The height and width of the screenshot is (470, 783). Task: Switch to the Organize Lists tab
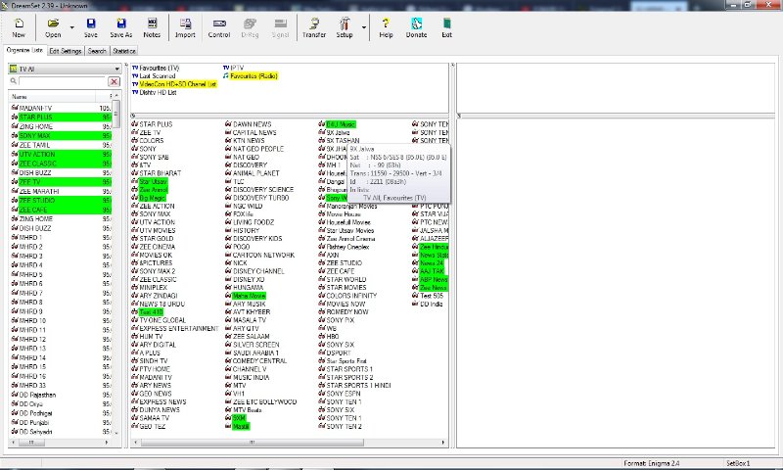tap(25, 51)
